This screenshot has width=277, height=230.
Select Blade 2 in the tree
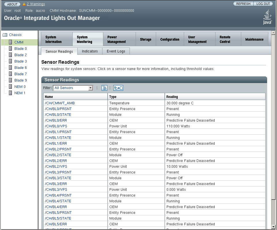(x=20, y=55)
